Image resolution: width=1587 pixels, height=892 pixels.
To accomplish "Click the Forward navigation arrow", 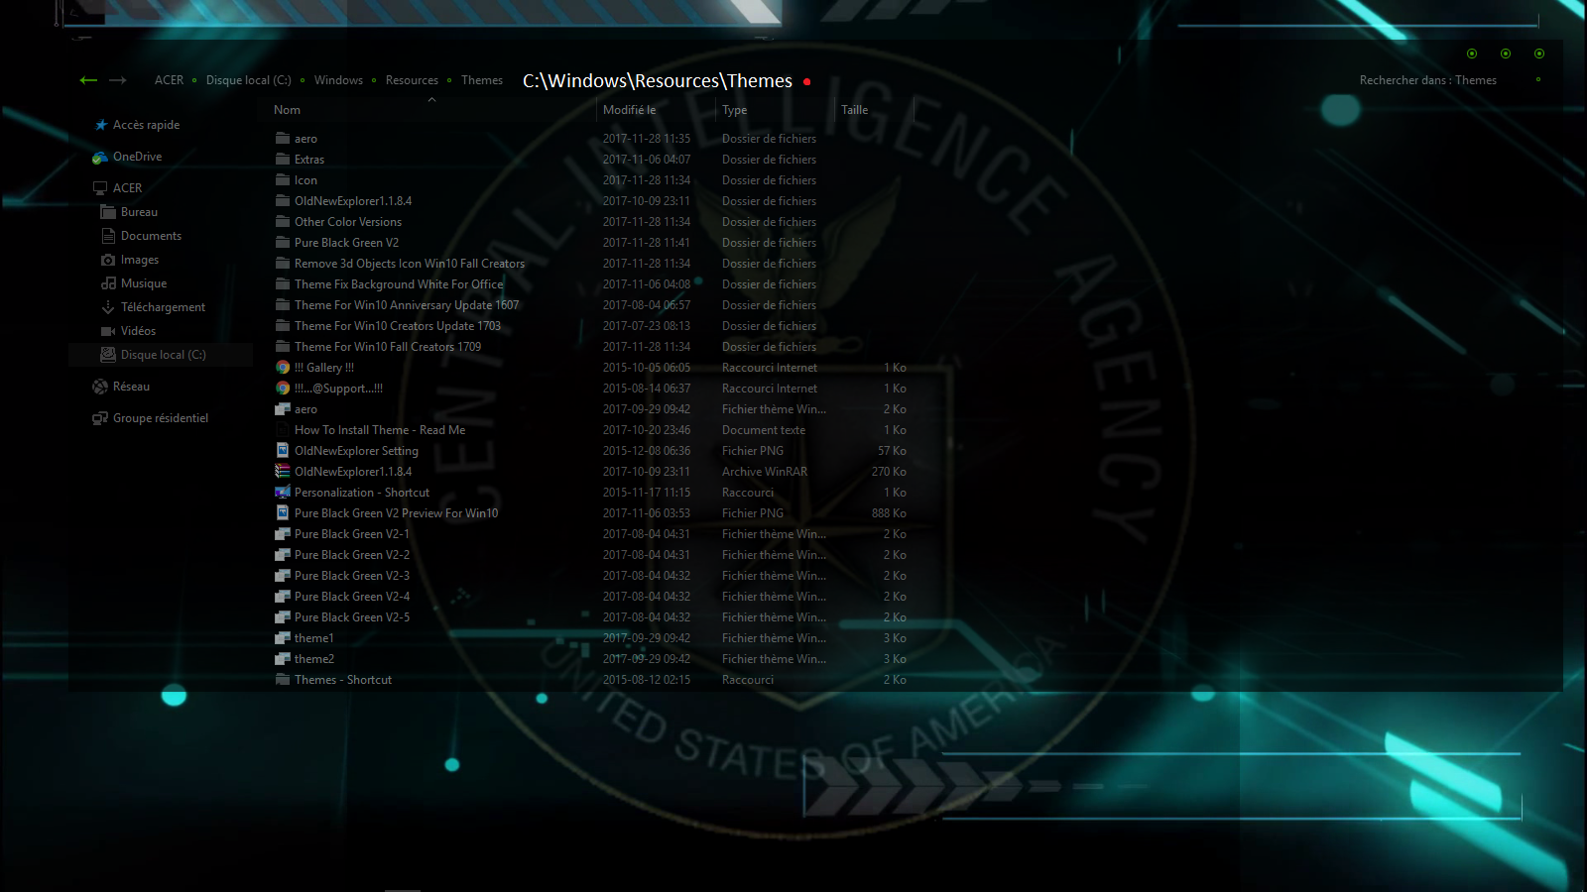I will click(x=118, y=80).
